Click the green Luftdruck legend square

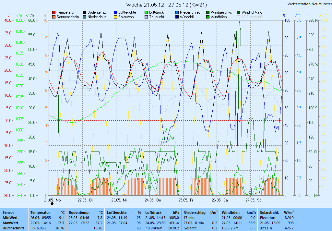tap(146, 12)
